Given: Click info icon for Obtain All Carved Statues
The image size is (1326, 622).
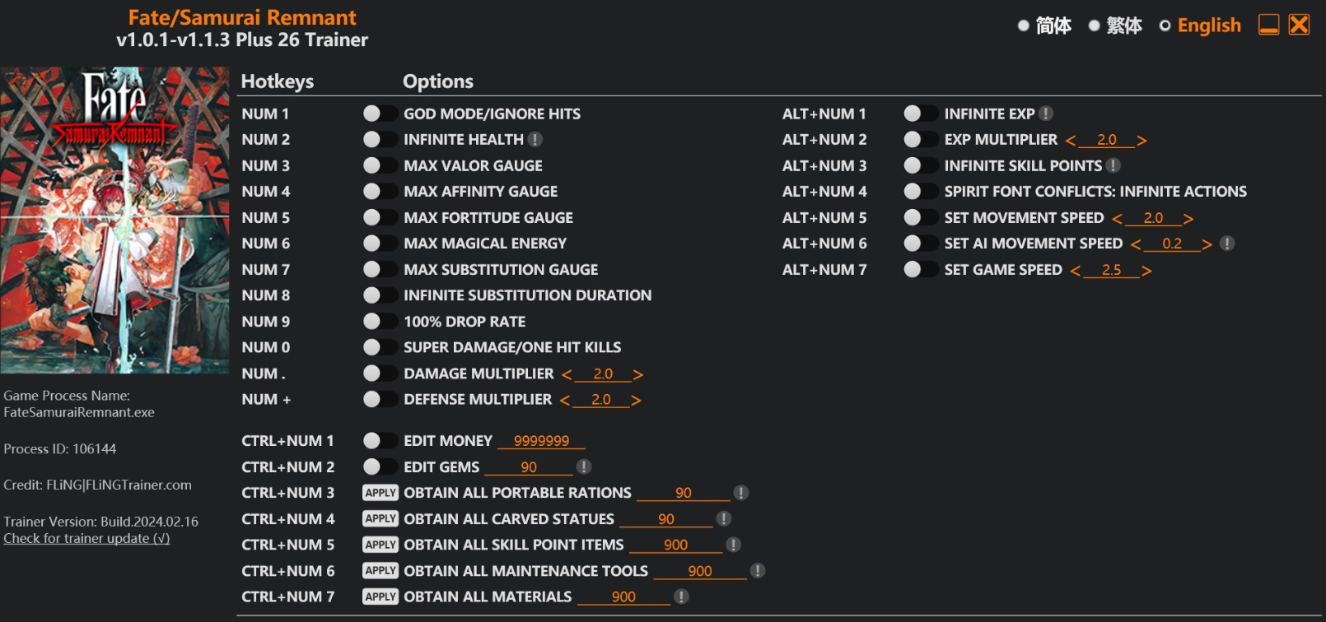Looking at the screenshot, I should [723, 518].
